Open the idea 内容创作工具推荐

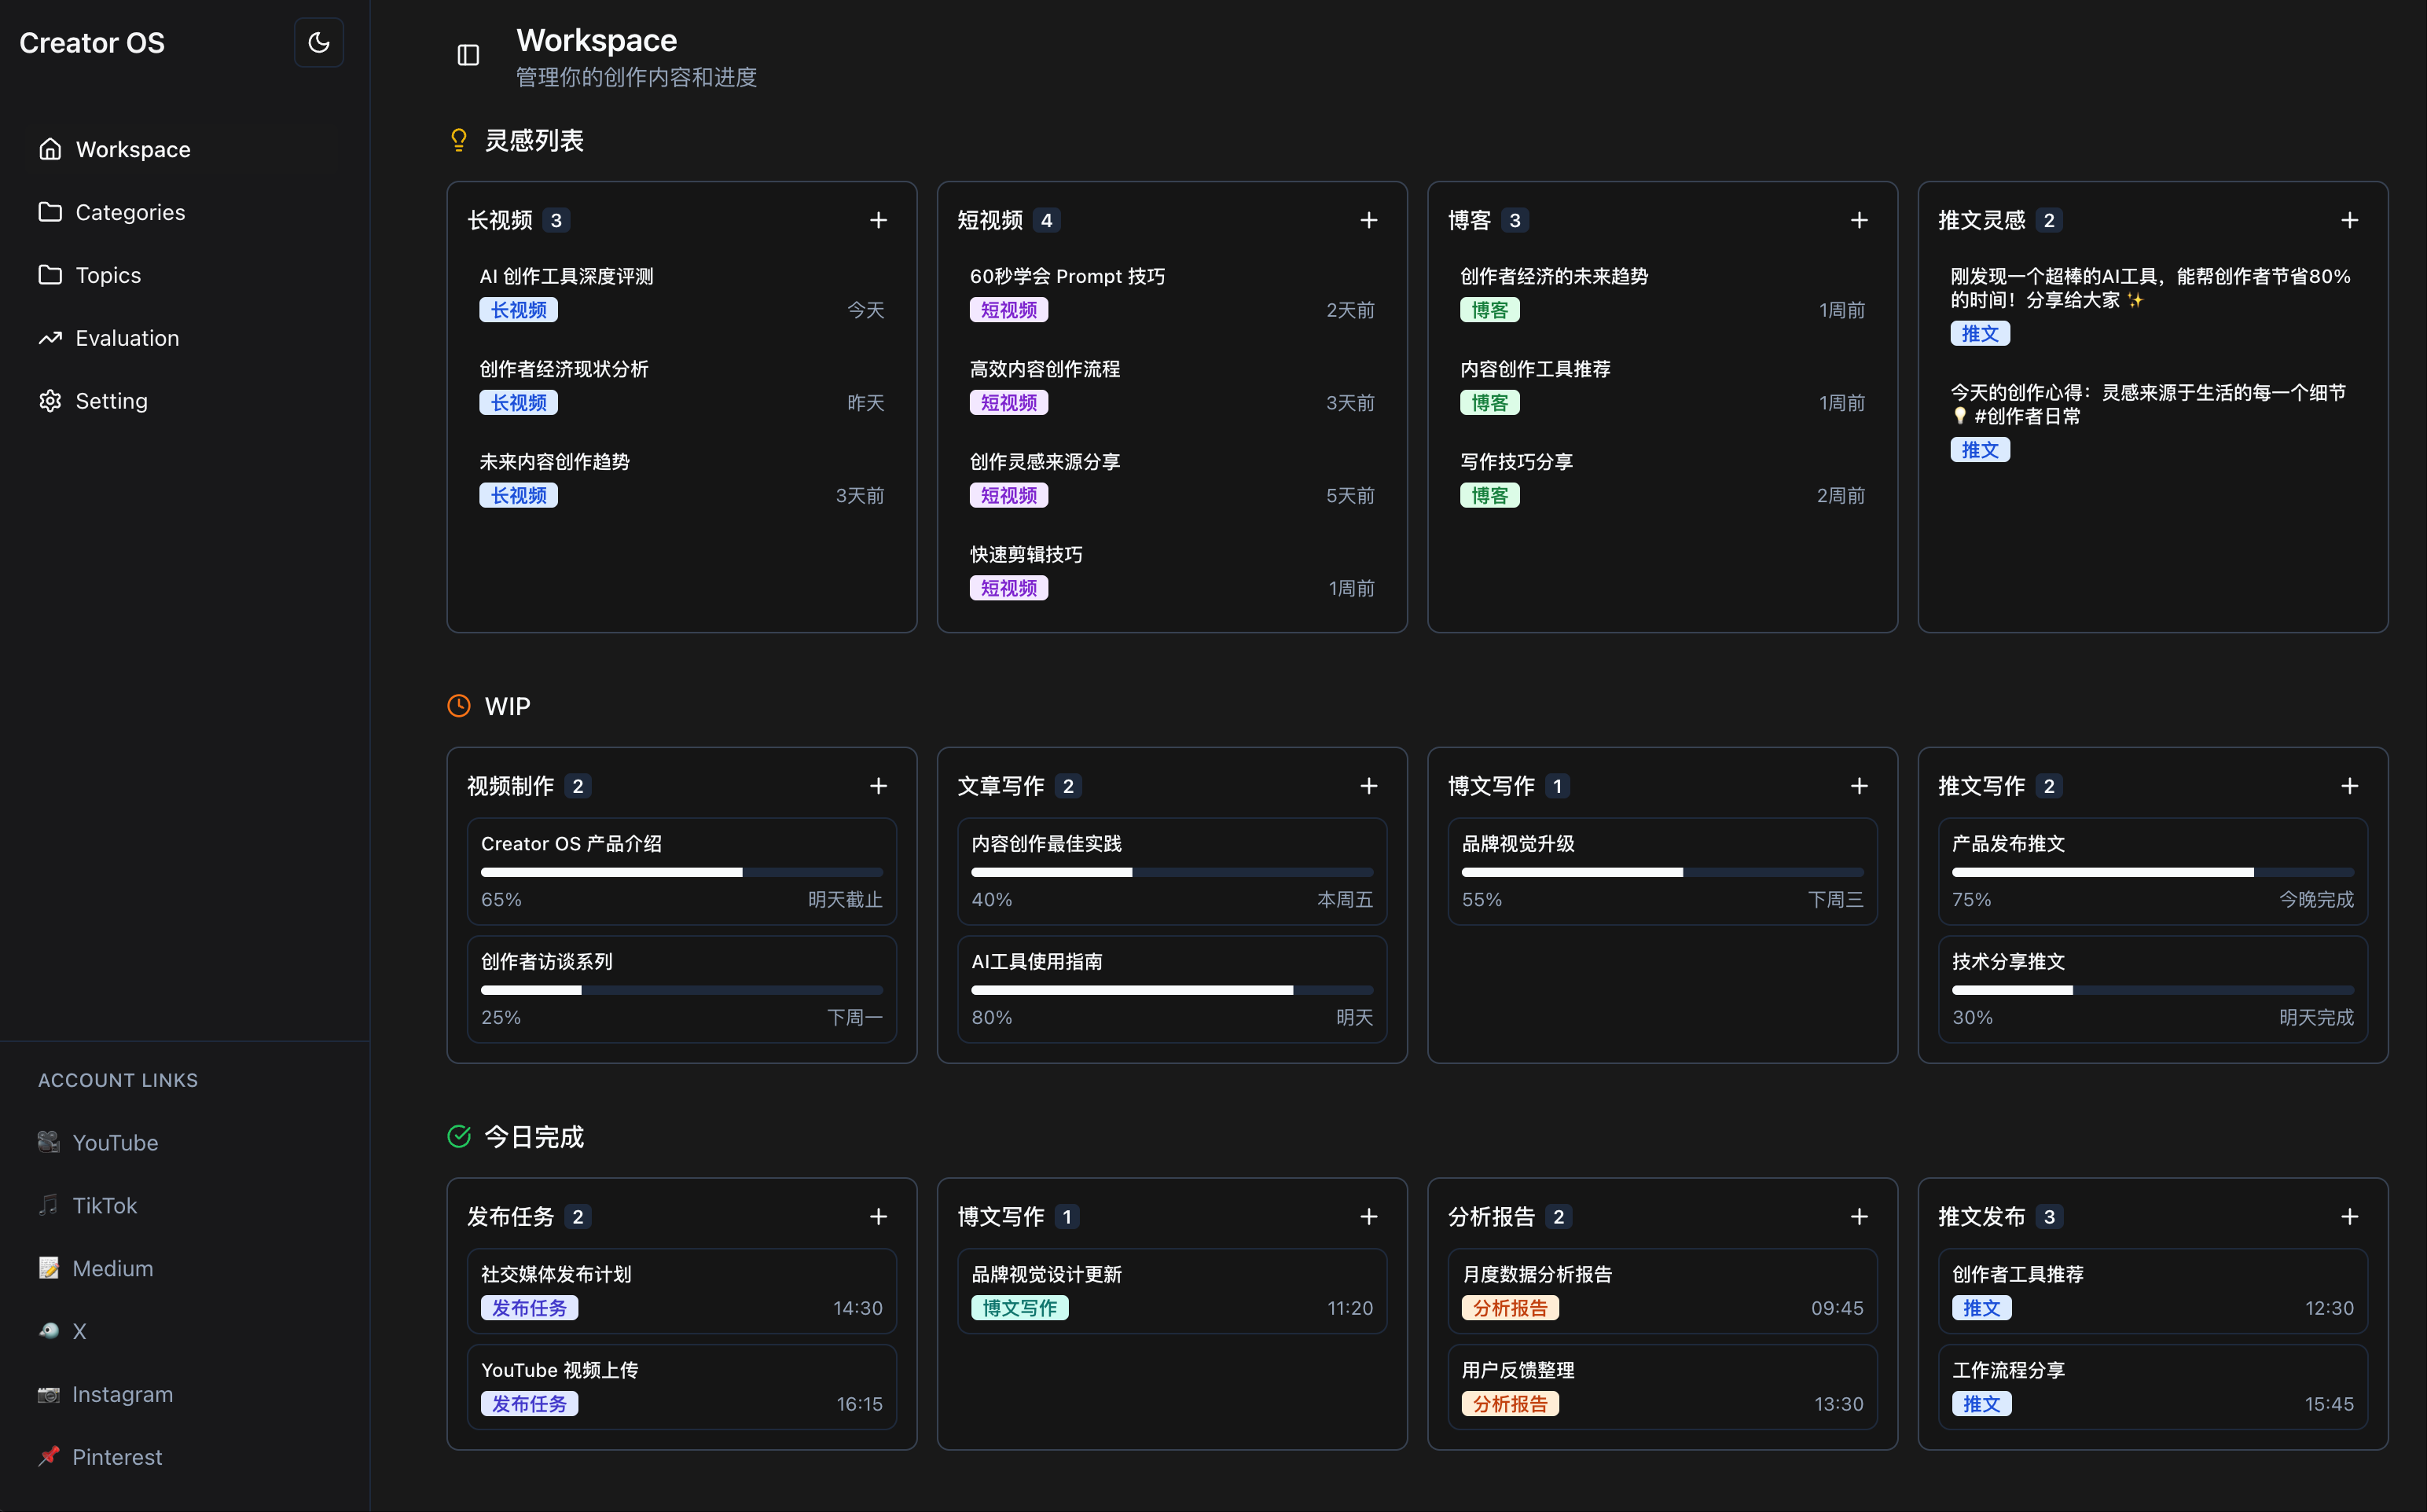pos(1662,385)
